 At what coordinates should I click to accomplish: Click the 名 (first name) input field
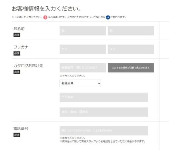(131, 31)
